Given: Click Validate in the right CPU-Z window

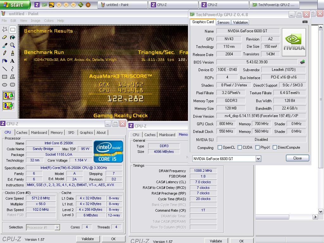Looking at the screenshot, I should [x=216, y=241].
